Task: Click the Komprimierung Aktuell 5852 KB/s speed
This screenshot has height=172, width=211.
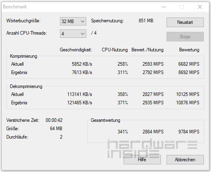Action: (82, 64)
